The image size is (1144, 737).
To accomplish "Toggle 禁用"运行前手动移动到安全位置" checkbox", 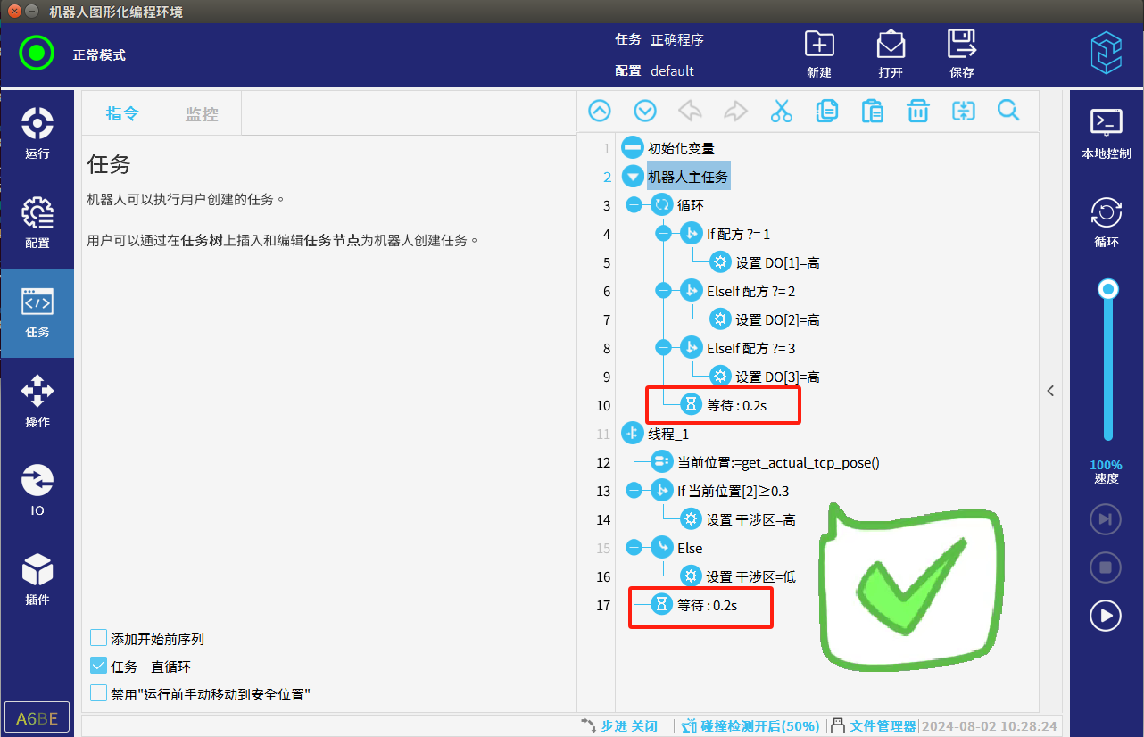I will (x=99, y=693).
